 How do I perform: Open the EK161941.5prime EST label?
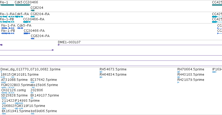(x=16, y=111)
